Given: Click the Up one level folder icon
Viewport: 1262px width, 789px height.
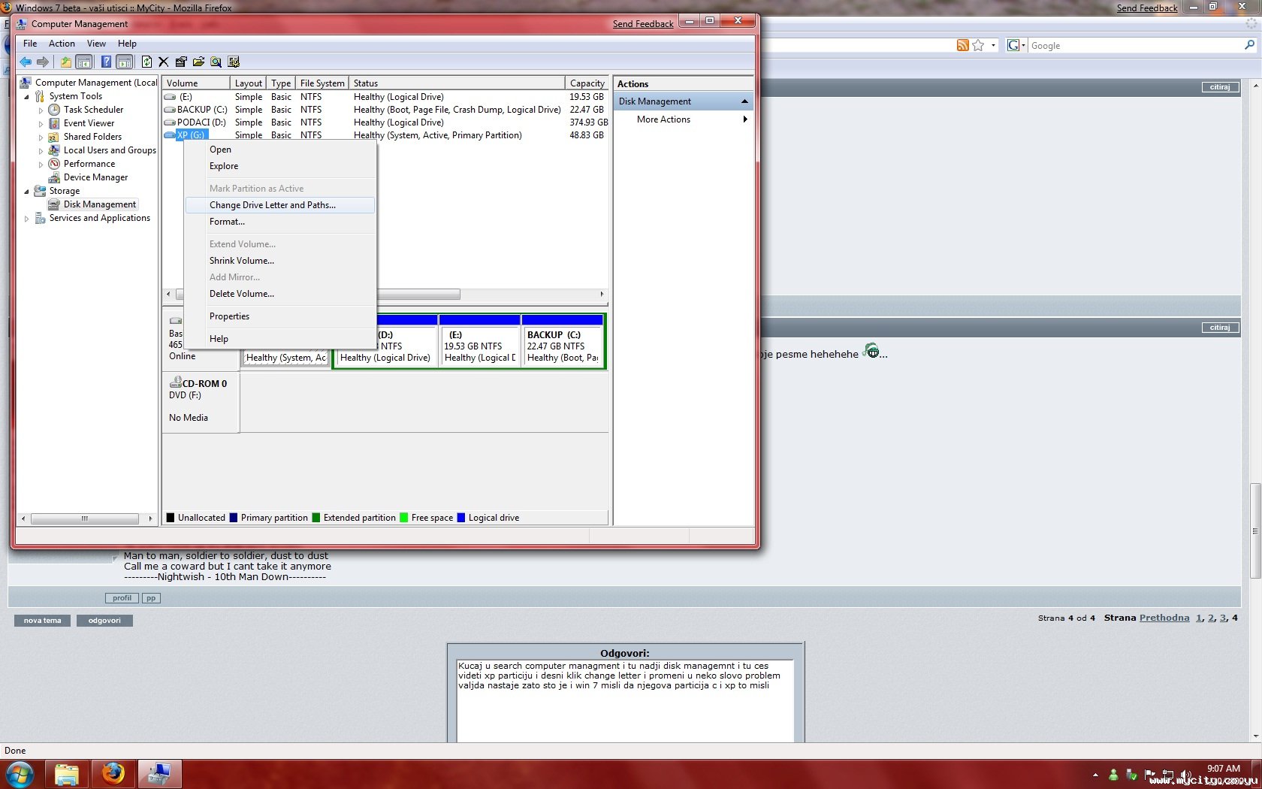Looking at the screenshot, I should click(66, 62).
